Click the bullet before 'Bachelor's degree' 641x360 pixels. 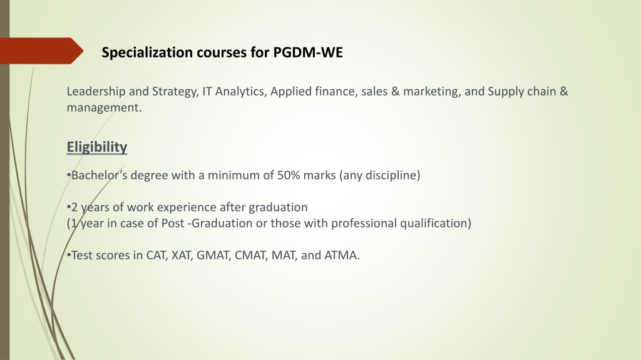(x=69, y=176)
